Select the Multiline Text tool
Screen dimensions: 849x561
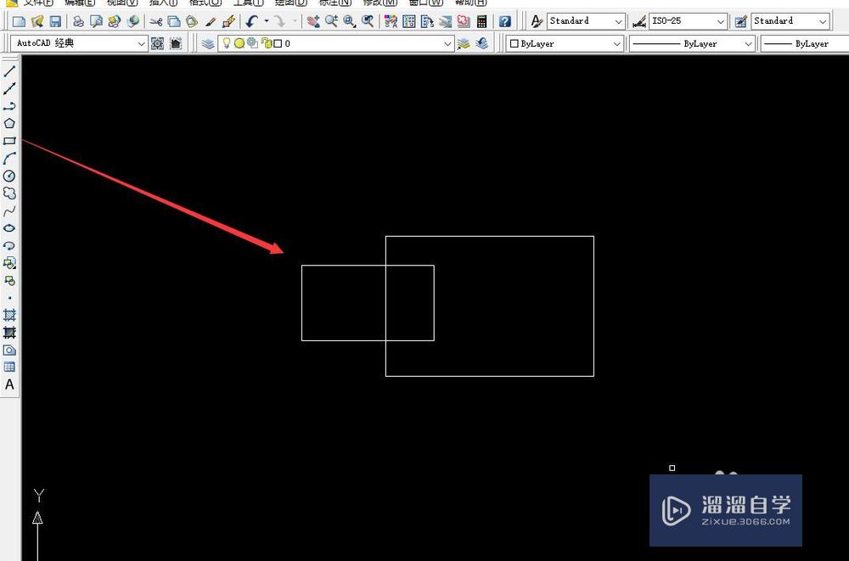pos(9,384)
